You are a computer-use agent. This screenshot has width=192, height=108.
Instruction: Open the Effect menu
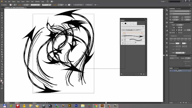(28, 1)
